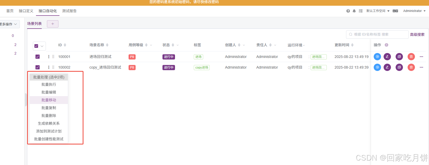This screenshot has width=429, height=165.
Task: Choose 批量删除 from batch menu
Action: point(49,116)
